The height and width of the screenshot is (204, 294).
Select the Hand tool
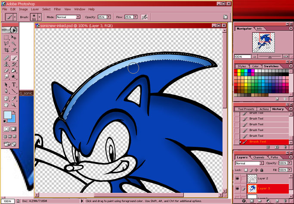(x=6, y=105)
